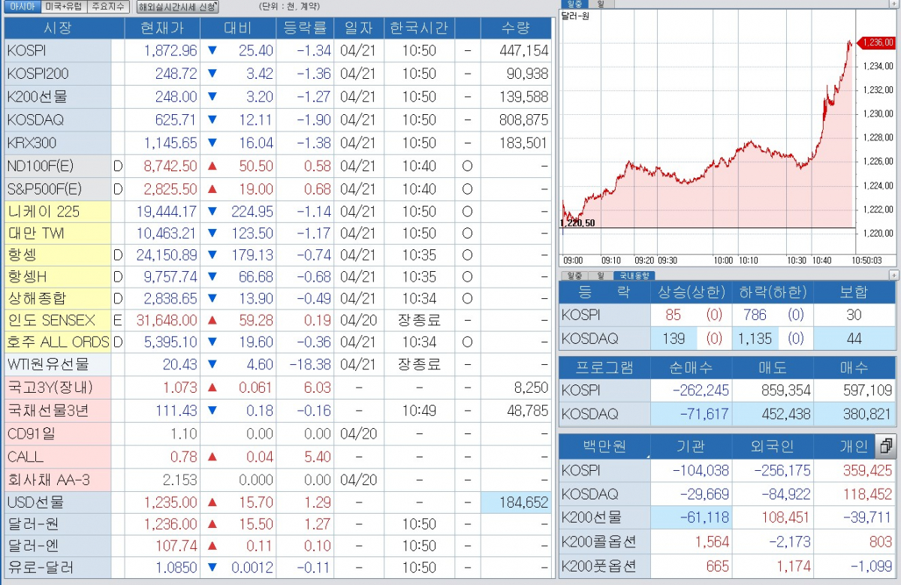
Task: Switch to the 아시아 market tab
Action: click(22, 7)
